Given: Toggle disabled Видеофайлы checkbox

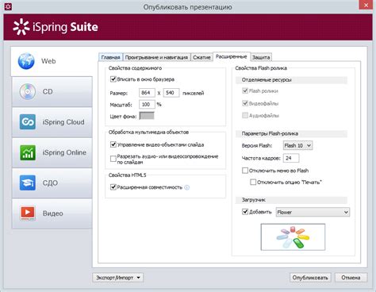Looking at the screenshot, I should click(x=245, y=103).
